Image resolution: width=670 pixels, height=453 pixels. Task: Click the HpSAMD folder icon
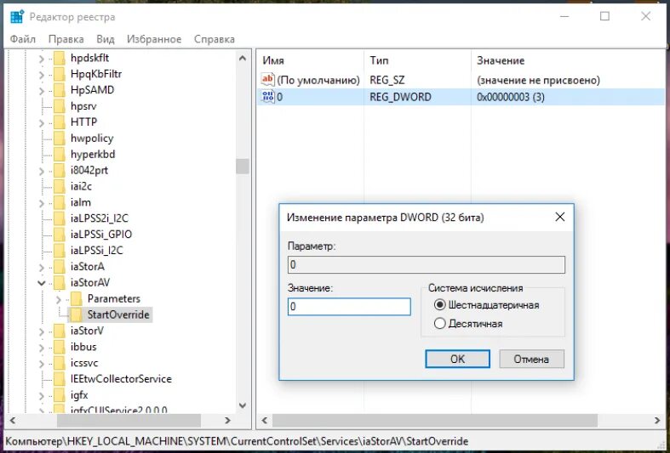tap(60, 90)
